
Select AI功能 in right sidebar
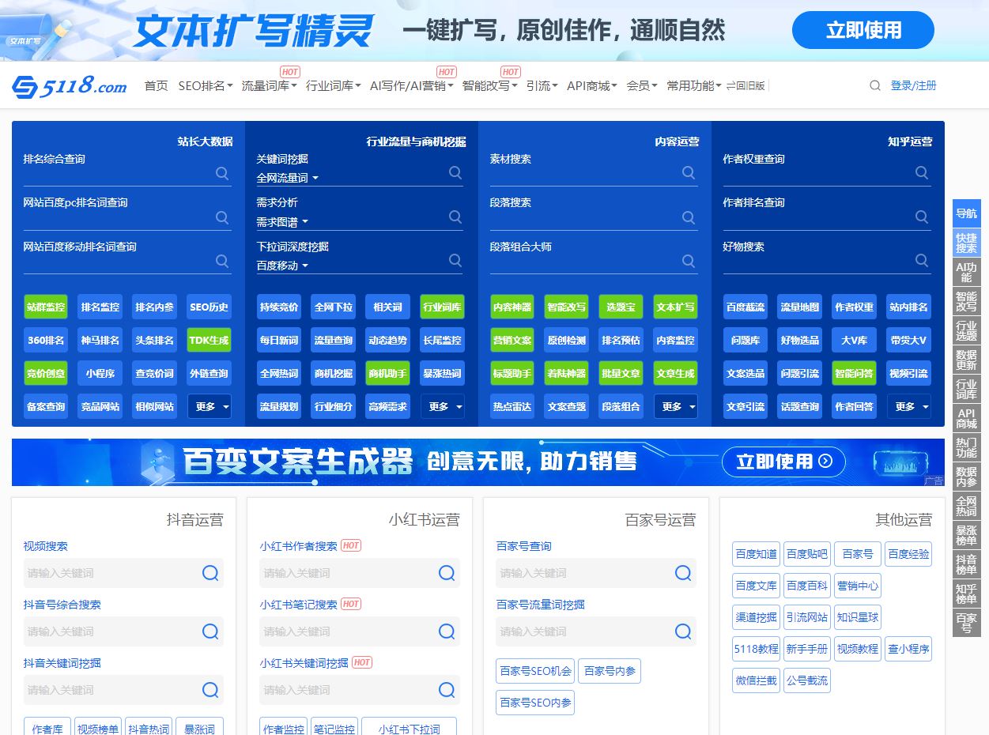click(x=966, y=272)
